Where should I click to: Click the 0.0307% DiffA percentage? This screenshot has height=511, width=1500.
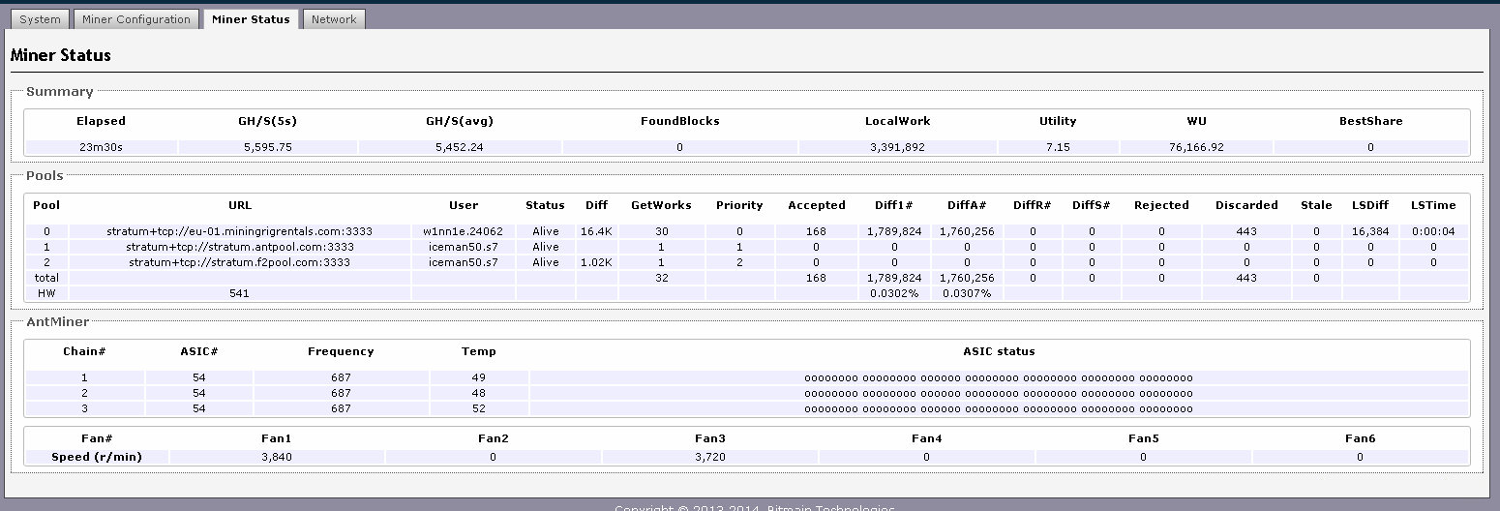(967, 293)
